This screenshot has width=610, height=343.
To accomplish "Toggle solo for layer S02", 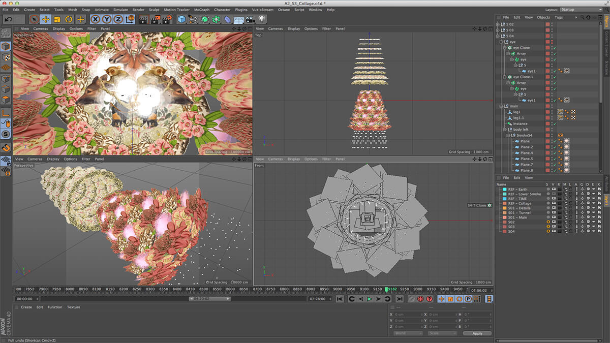I will 547,222.
